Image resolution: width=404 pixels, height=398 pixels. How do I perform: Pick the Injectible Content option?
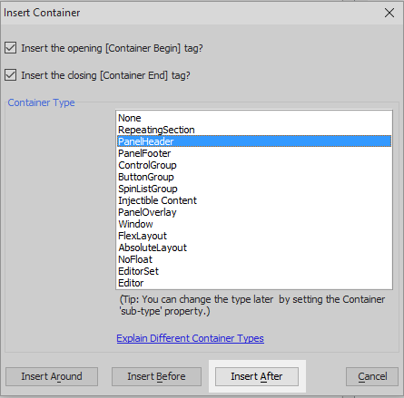click(254, 200)
